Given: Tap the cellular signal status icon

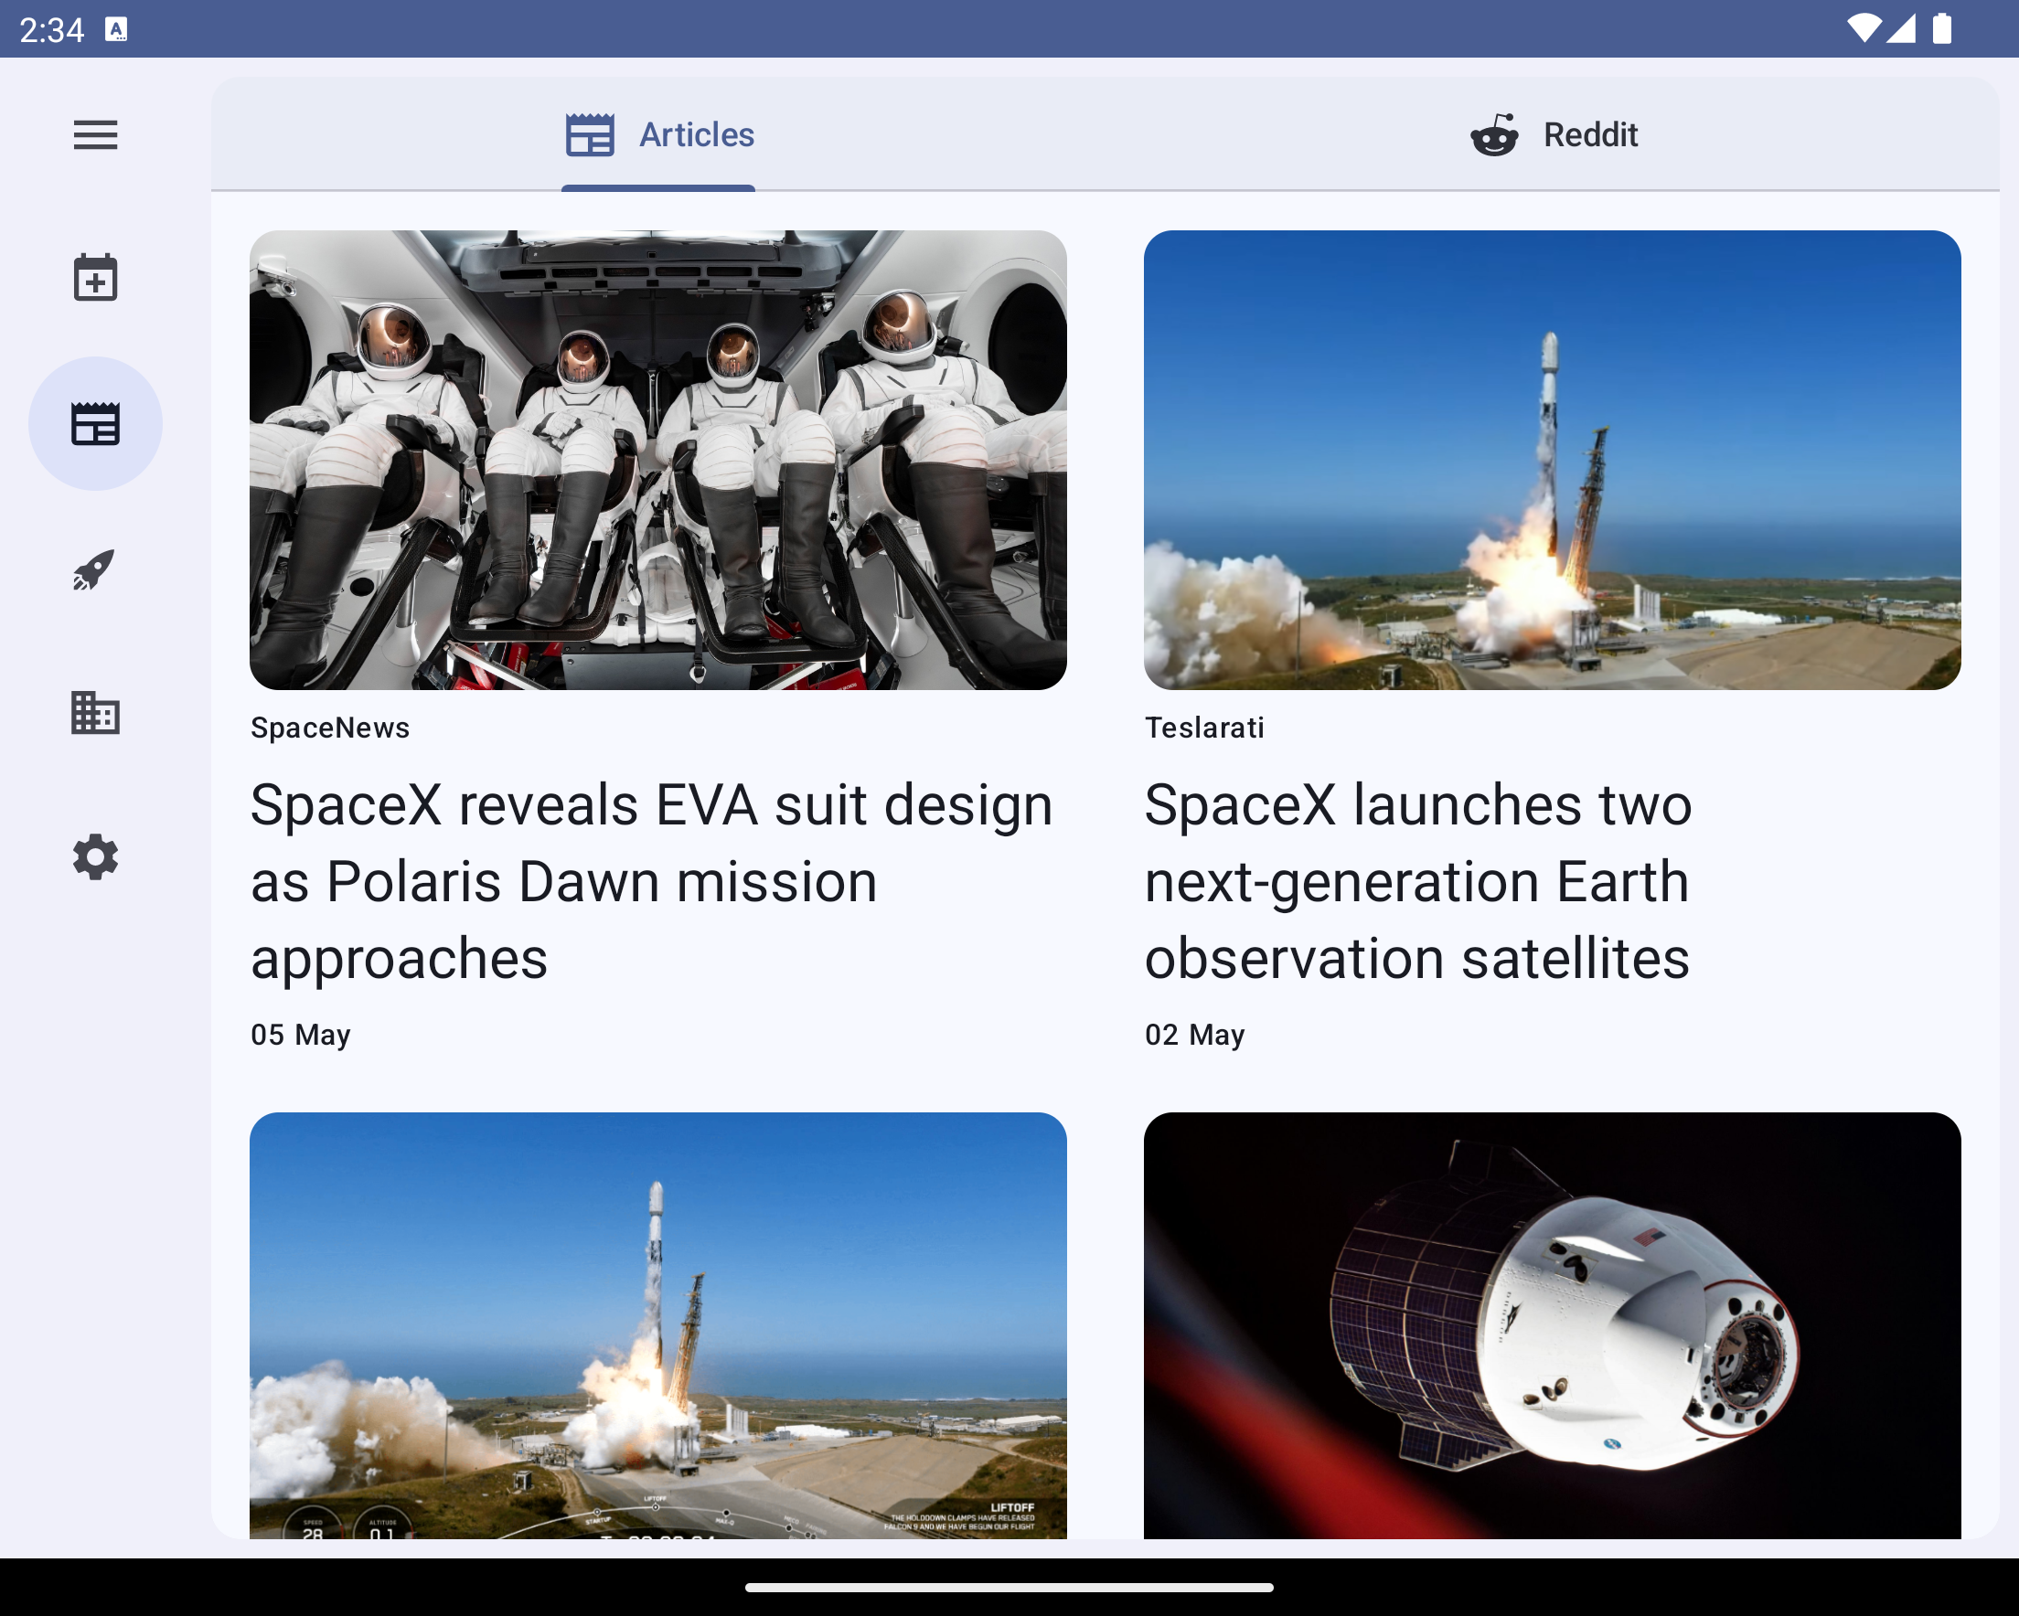Looking at the screenshot, I should tap(1901, 29).
